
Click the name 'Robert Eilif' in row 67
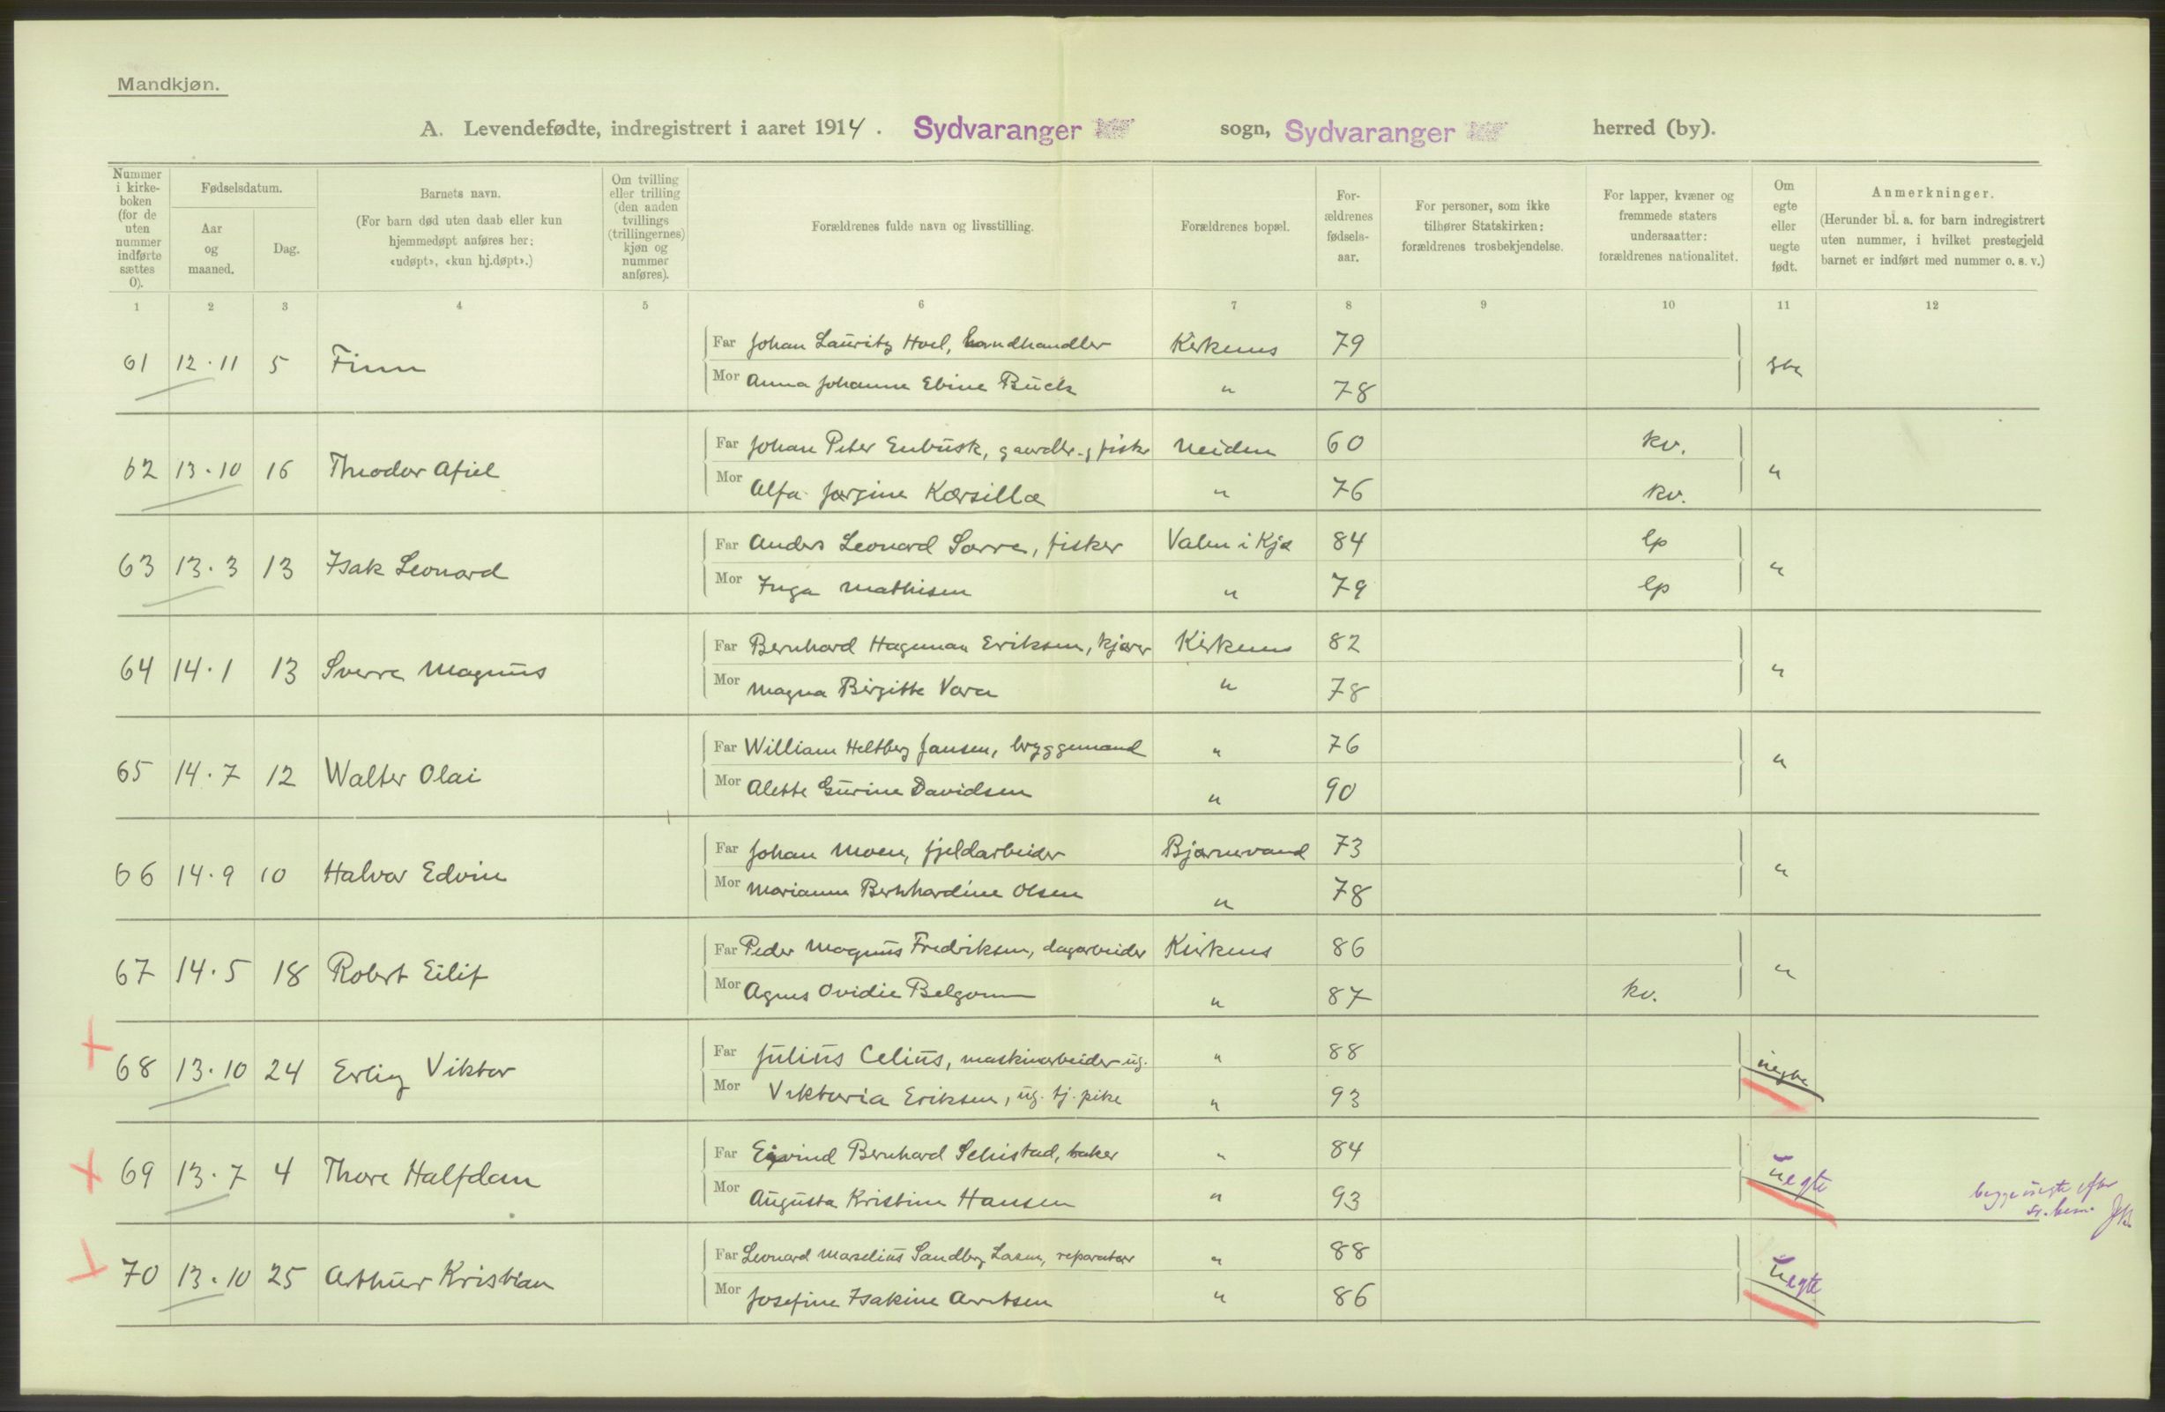[406, 973]
